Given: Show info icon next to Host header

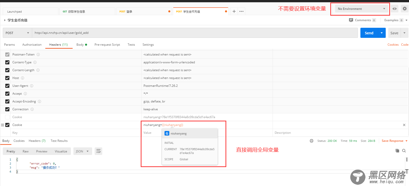Looking at the screenshot, I should pos(23,78).
